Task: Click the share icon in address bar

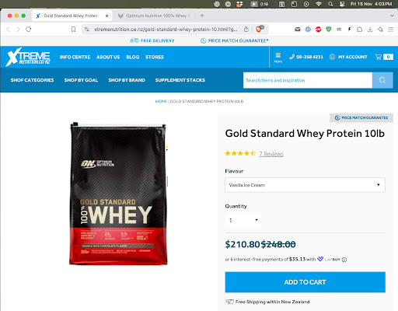Action: coord(246,30)
